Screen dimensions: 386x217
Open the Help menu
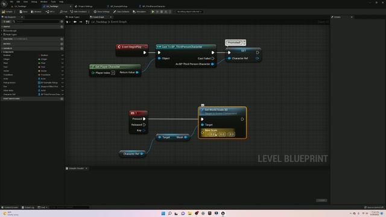pyautogui.click(x=61, y=2)
